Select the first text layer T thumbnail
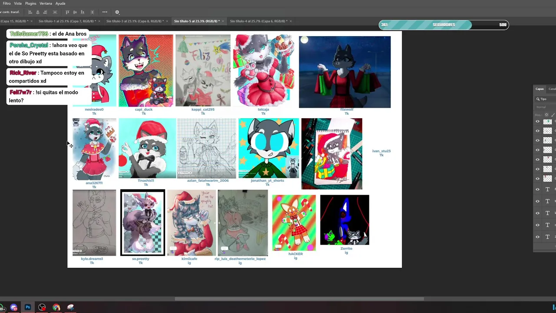This screenshot has width=556, height=313. click(x=547, y=190)
